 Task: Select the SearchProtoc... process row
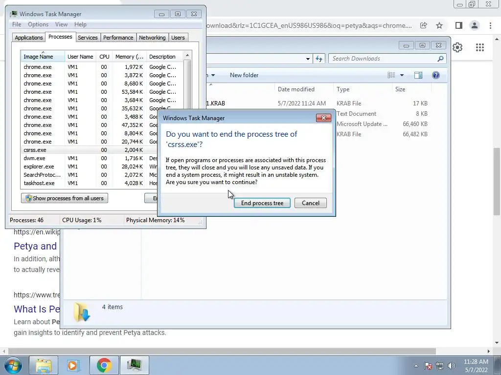click(x=90, y=175)
